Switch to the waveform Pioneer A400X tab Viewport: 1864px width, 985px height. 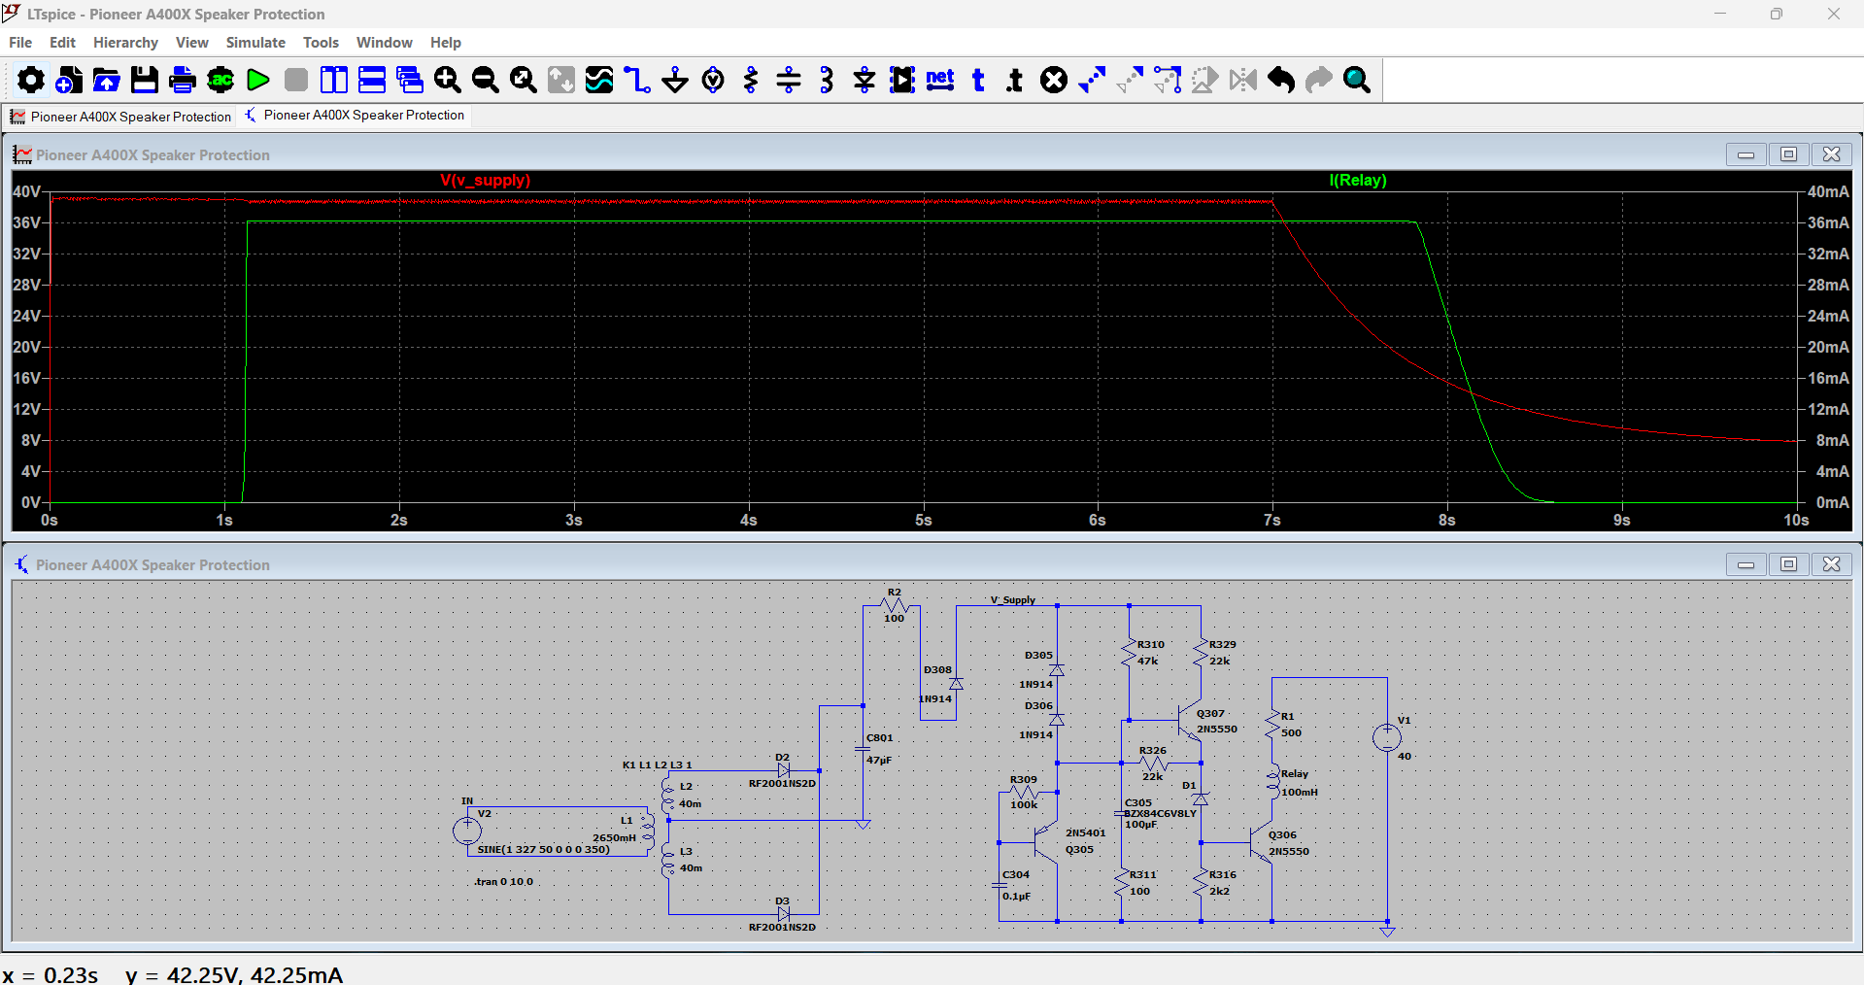click(x=120, y=117)
